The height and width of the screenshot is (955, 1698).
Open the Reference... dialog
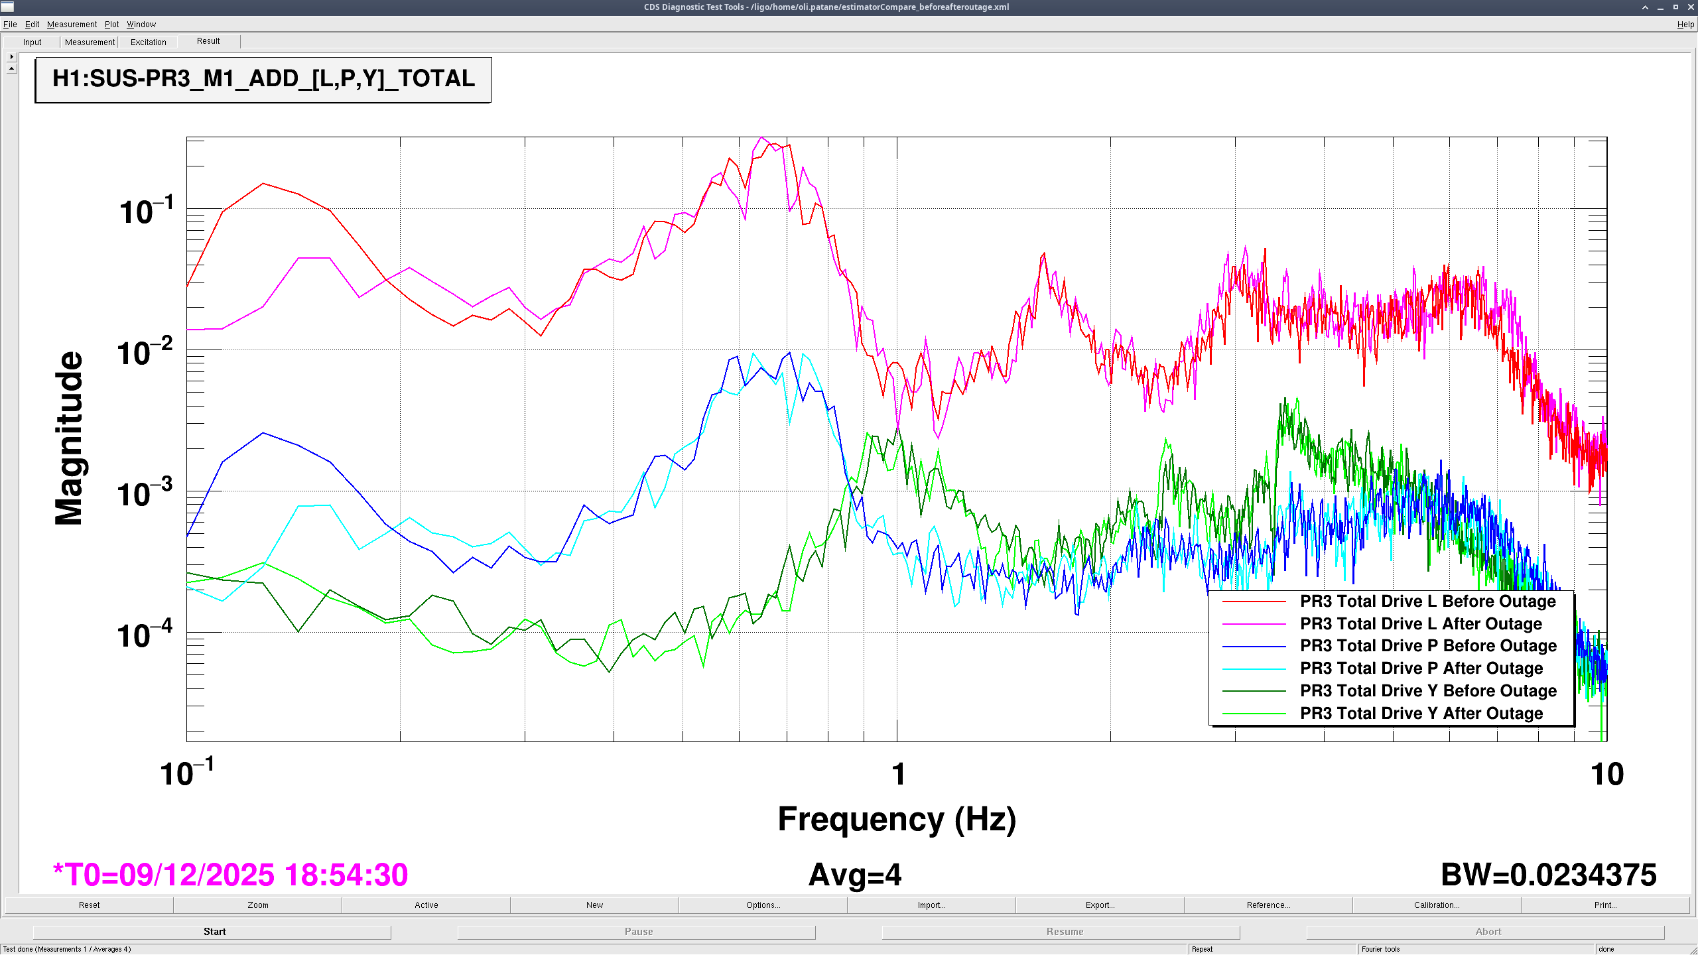click(1268, 905)
